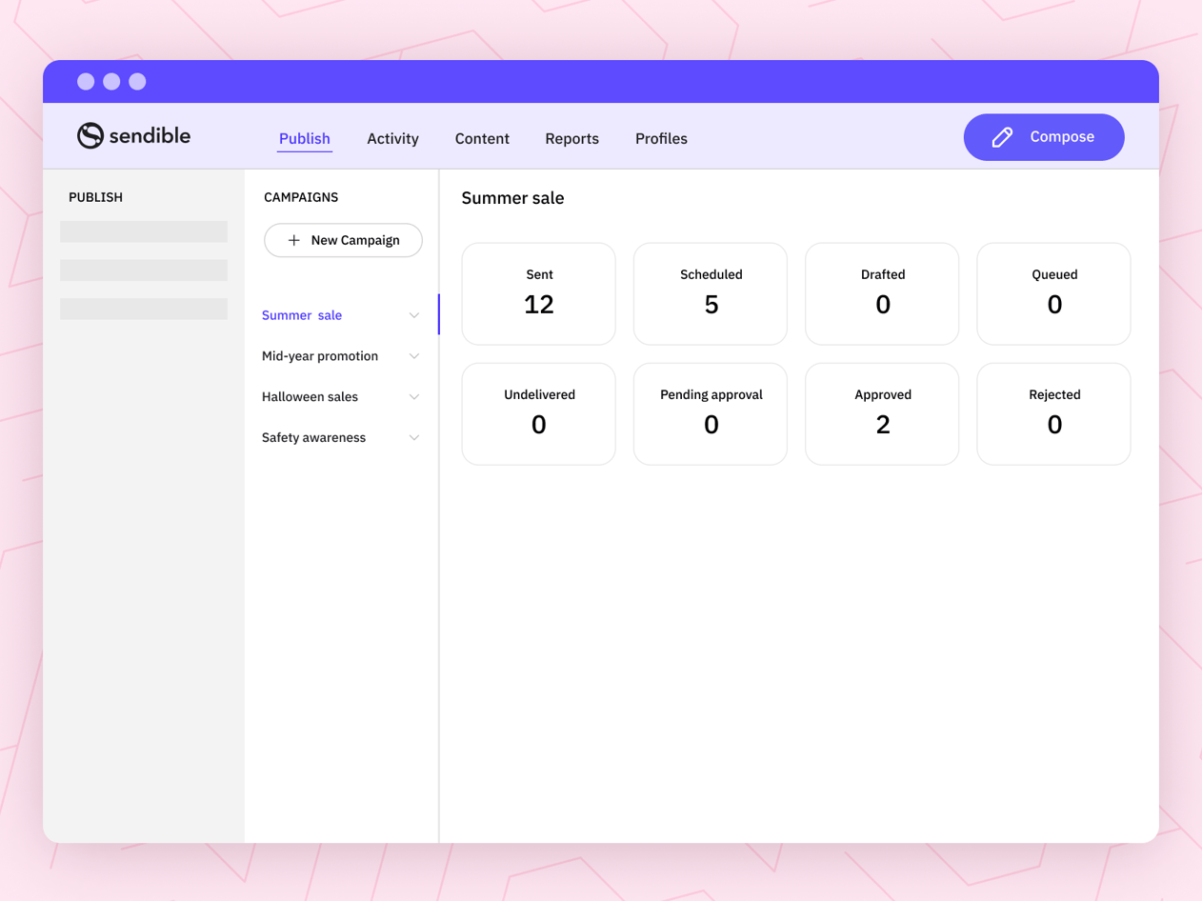Switch to the Activity tab
The width and height of the screenshot is (1202, 901).
pos(392,138)
